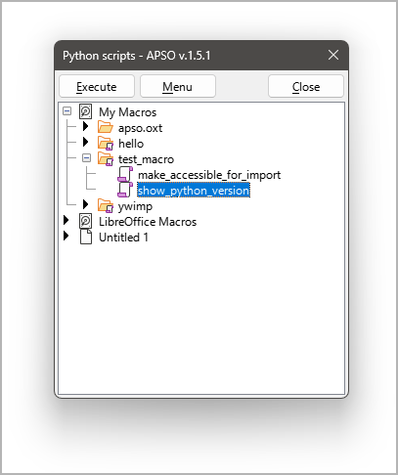
Task: Click the show_python_version script icon
Action: pyautogui.click(x=125, y=190)
